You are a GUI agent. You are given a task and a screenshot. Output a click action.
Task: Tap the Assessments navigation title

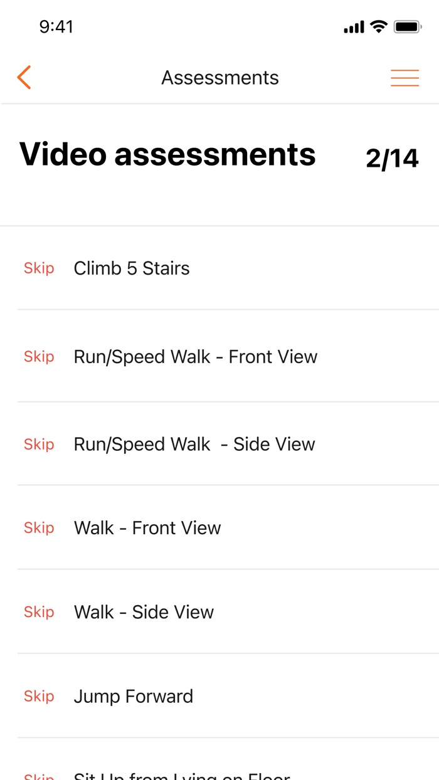220,78
